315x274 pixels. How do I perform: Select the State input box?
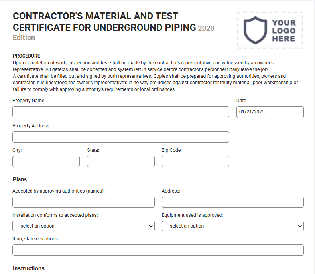click(121, 161)
